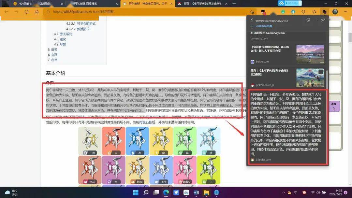Show hidden system tray icons
Image resolution: width=352 pixels, height=198 pixels.
(x=284, y=192)
